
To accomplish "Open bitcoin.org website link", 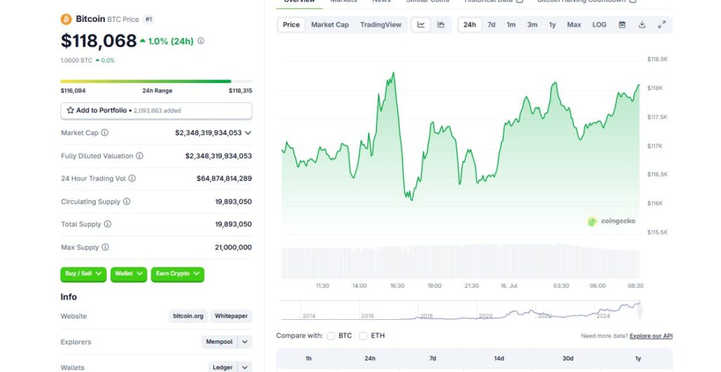I will (188, 316).
